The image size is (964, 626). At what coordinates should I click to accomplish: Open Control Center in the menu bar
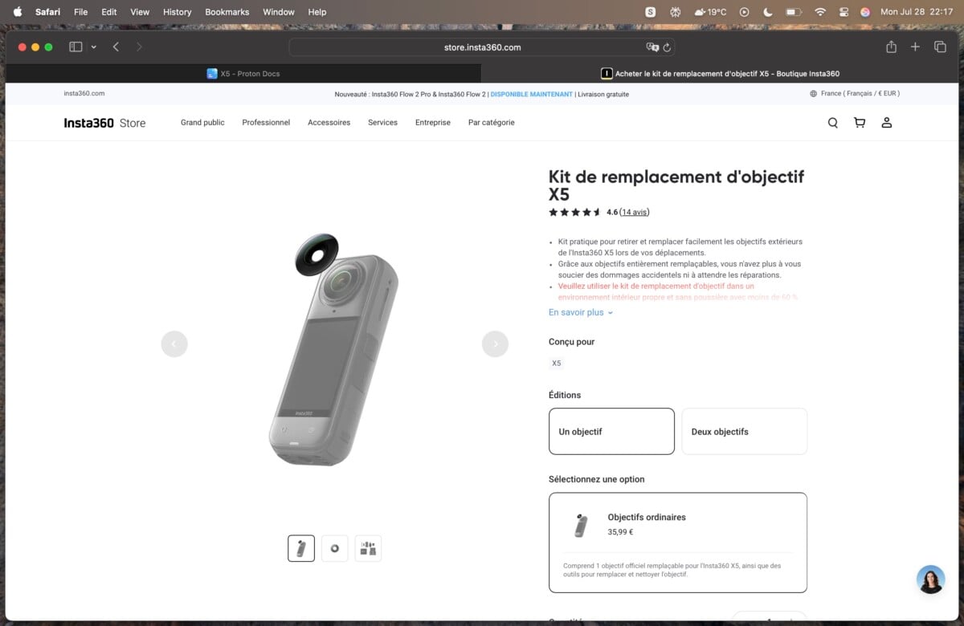pyautogui.click(x=843, y=12)
